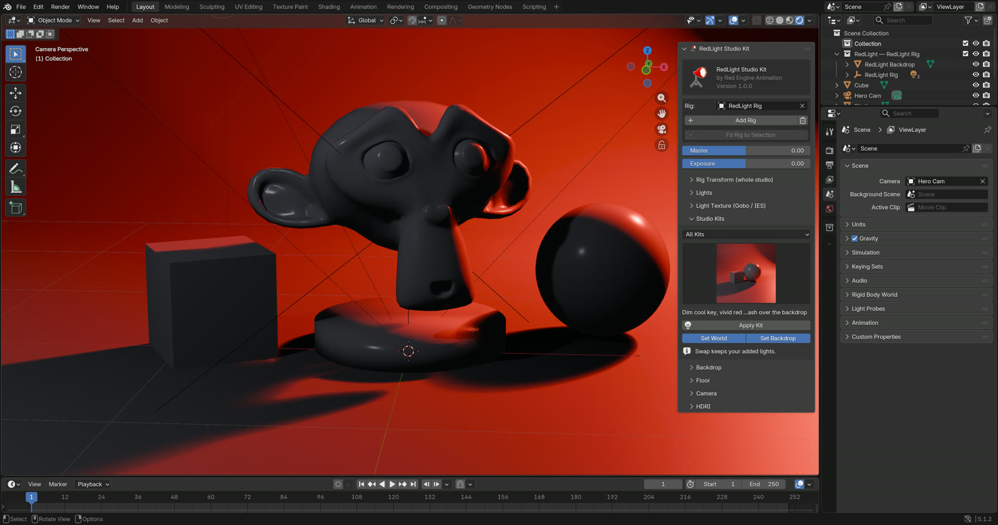This screenshot has height=525, width=998.
Task: Toggle the Gravity checkbox
Action: [855, 238]
